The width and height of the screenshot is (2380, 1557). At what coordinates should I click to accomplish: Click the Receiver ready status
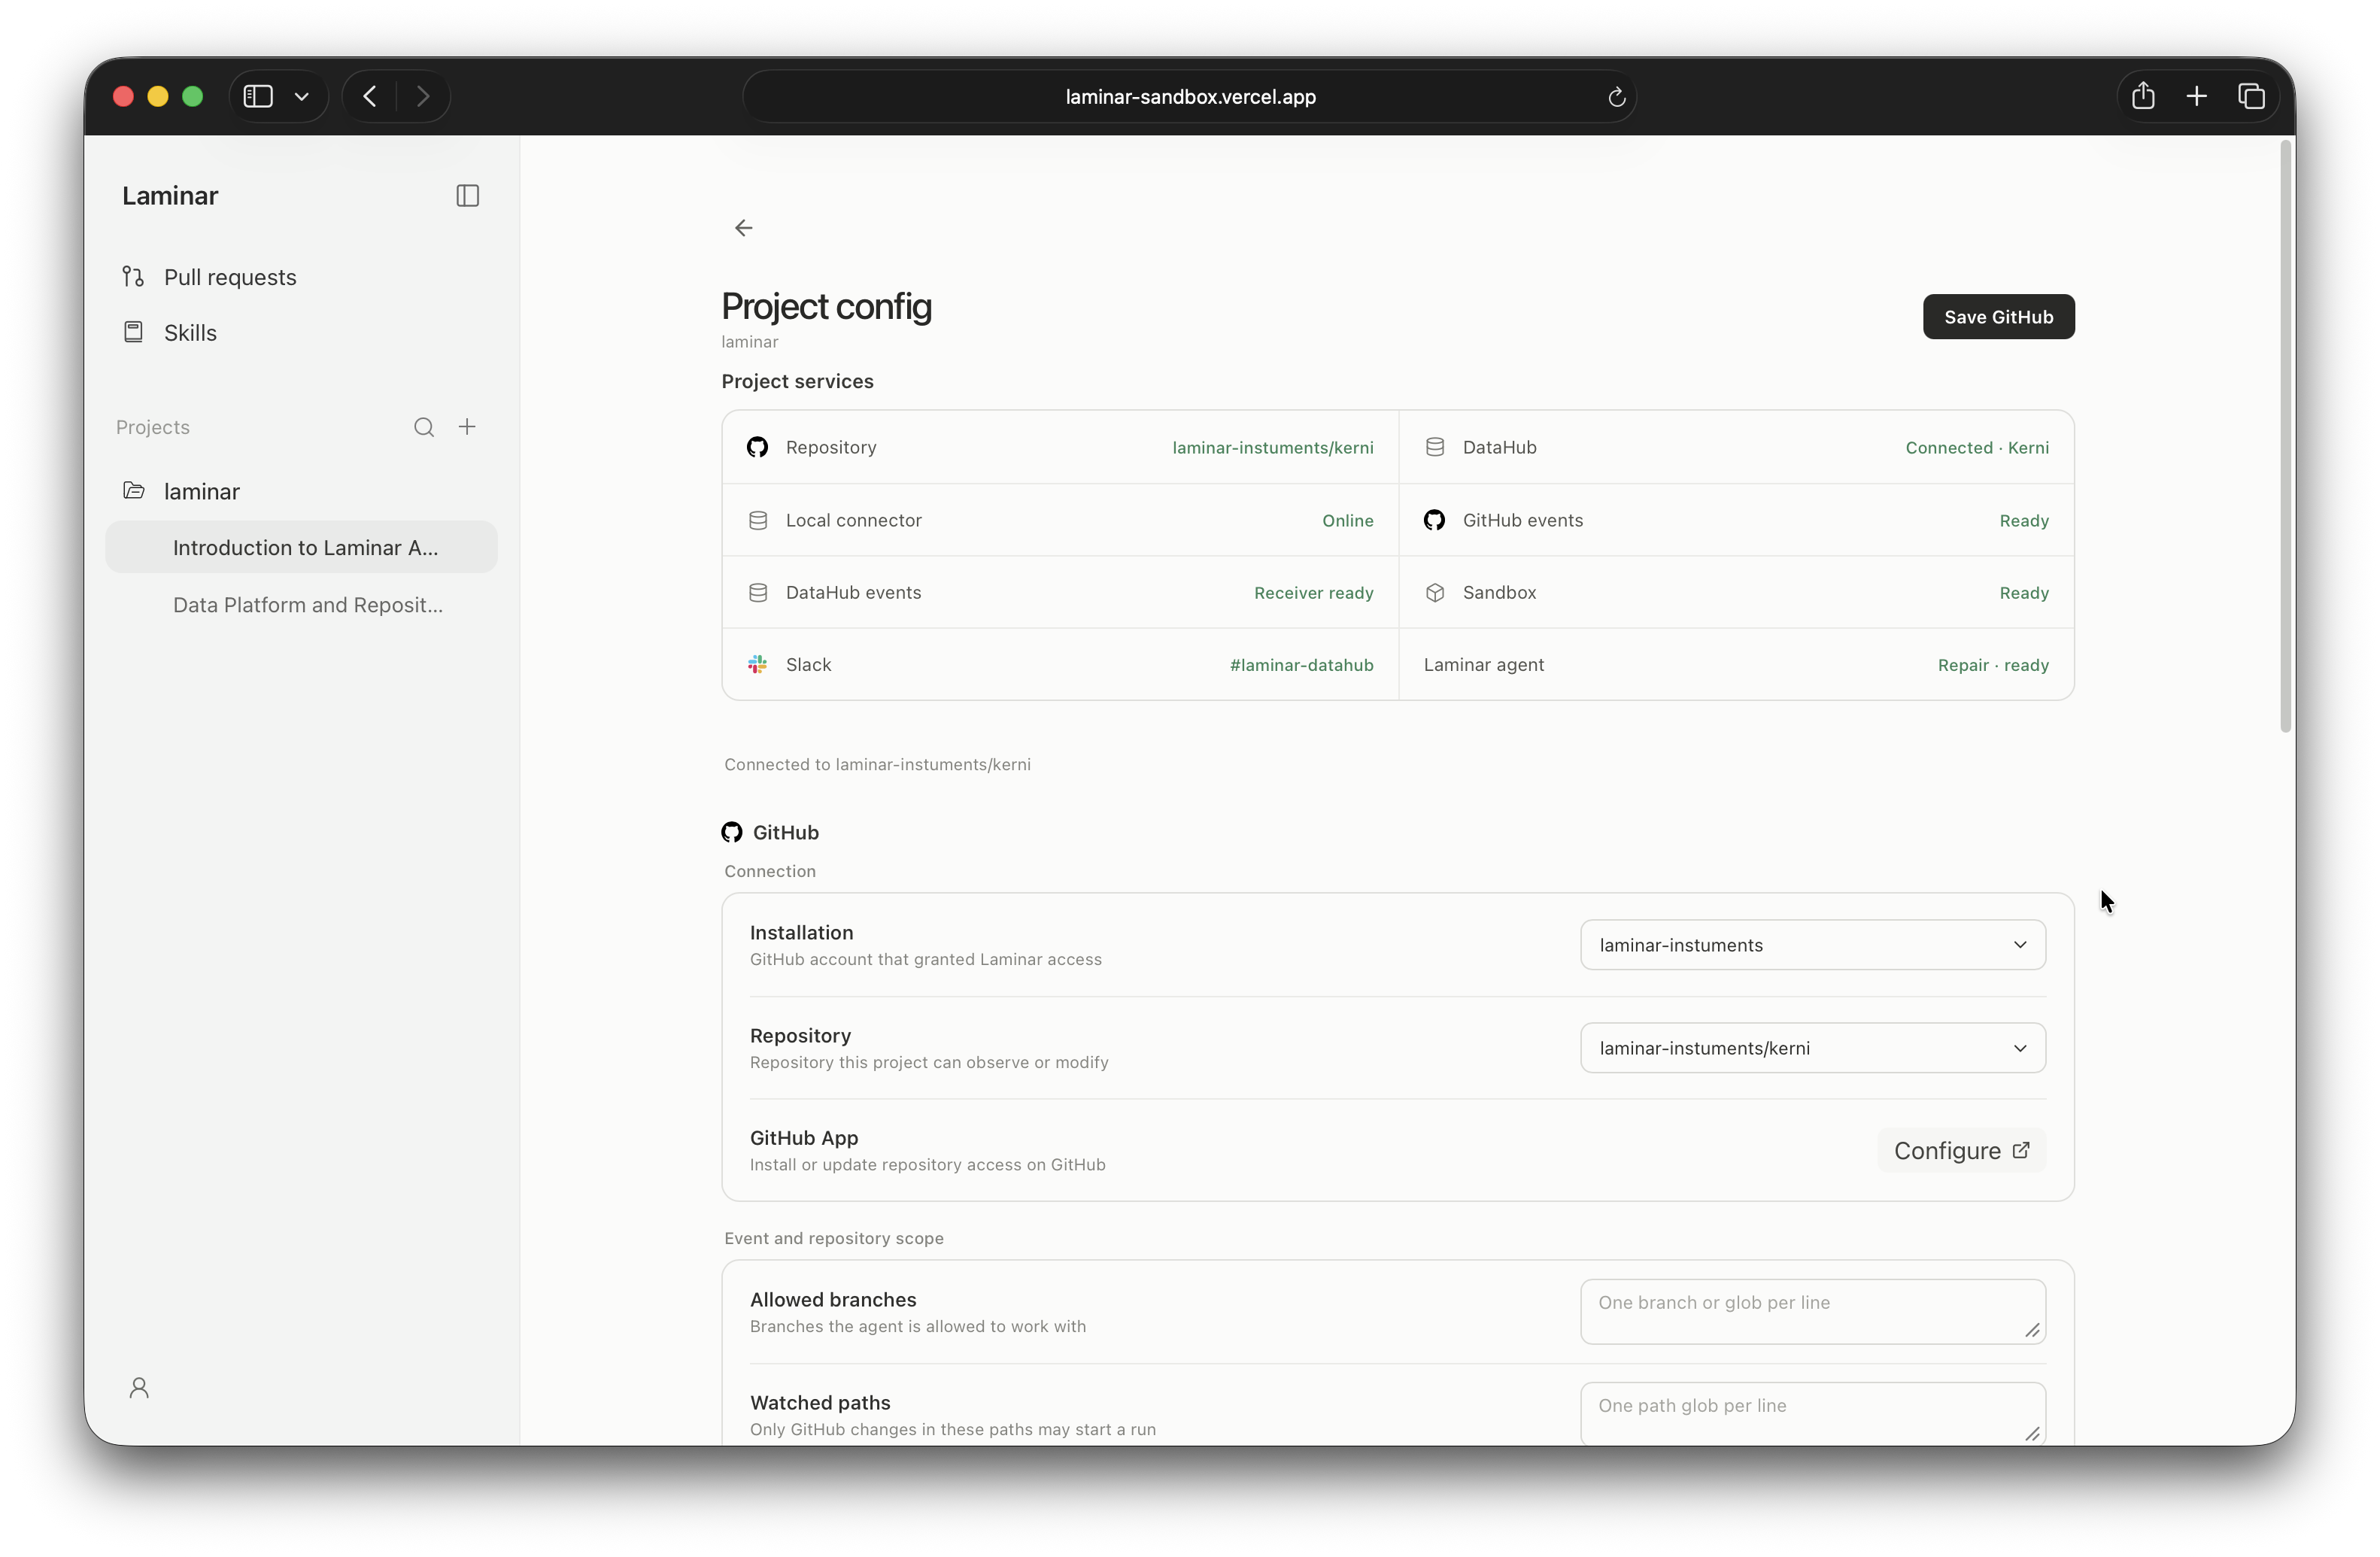pos(1313,592)
